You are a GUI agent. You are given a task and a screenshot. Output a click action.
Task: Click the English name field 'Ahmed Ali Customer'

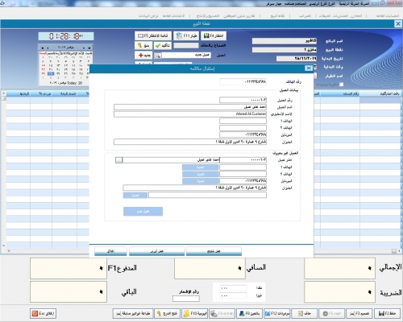click(190, 114)
